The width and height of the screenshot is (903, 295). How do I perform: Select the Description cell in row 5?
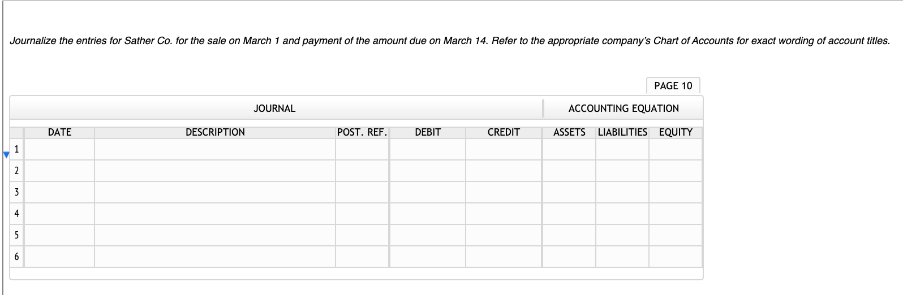(x=215, y=235)
